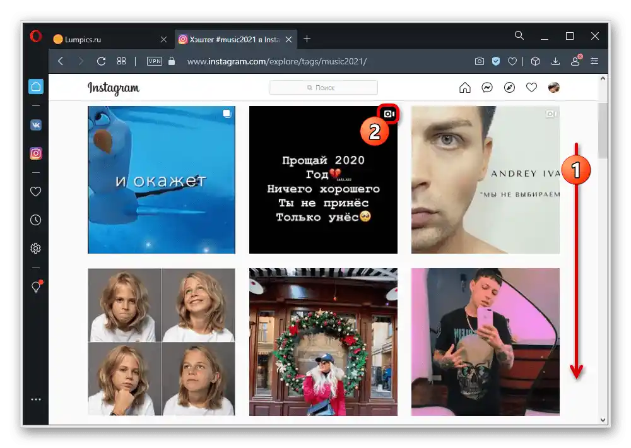Capture a snapshot with the camera icon
The width and height of the screenshot is (631, 448).
coord(480,61)
